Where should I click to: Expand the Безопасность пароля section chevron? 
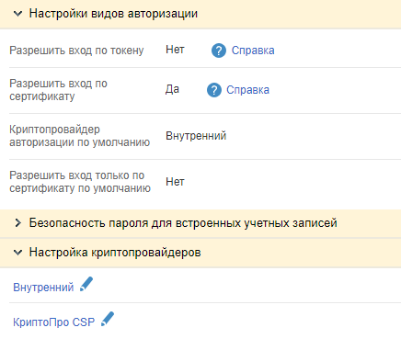click(18, 223)
